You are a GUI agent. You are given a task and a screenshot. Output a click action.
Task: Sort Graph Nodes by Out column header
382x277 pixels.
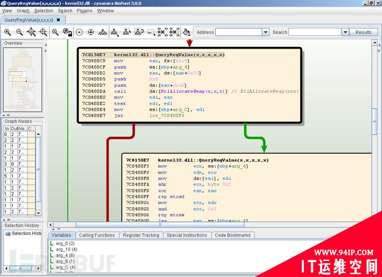(x=14, y=129)
